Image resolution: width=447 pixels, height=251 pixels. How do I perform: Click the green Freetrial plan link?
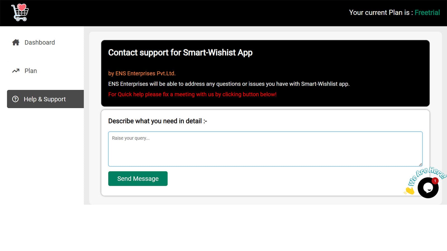click(427, 13)
